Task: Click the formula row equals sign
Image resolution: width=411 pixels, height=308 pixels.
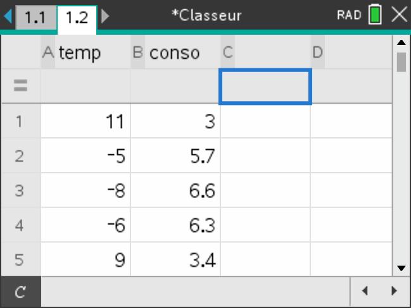Action: [20, 87]
